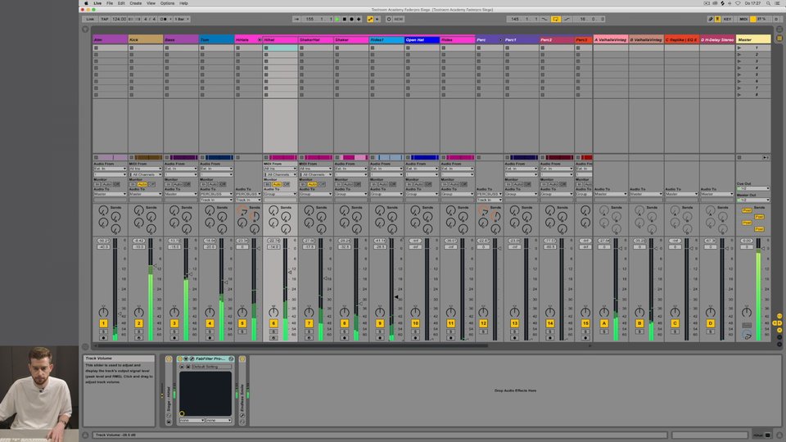
Task: Open the Help menu
Action: pyautogui.click(x=183, y=3)
